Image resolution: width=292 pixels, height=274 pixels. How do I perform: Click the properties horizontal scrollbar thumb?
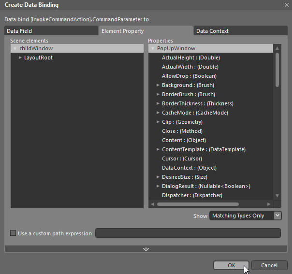pyautogui.click(x=198, y=204)
